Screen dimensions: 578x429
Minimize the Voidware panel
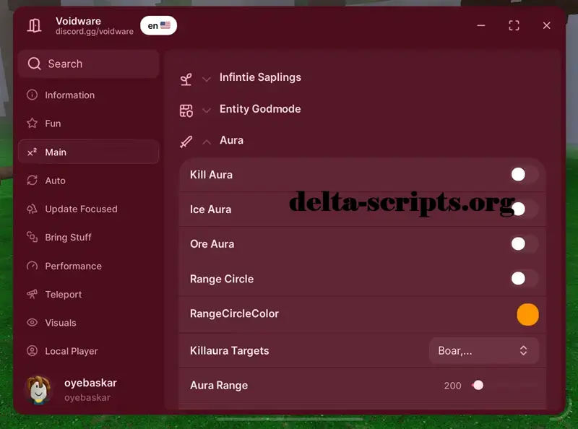[x=481, y=25]
